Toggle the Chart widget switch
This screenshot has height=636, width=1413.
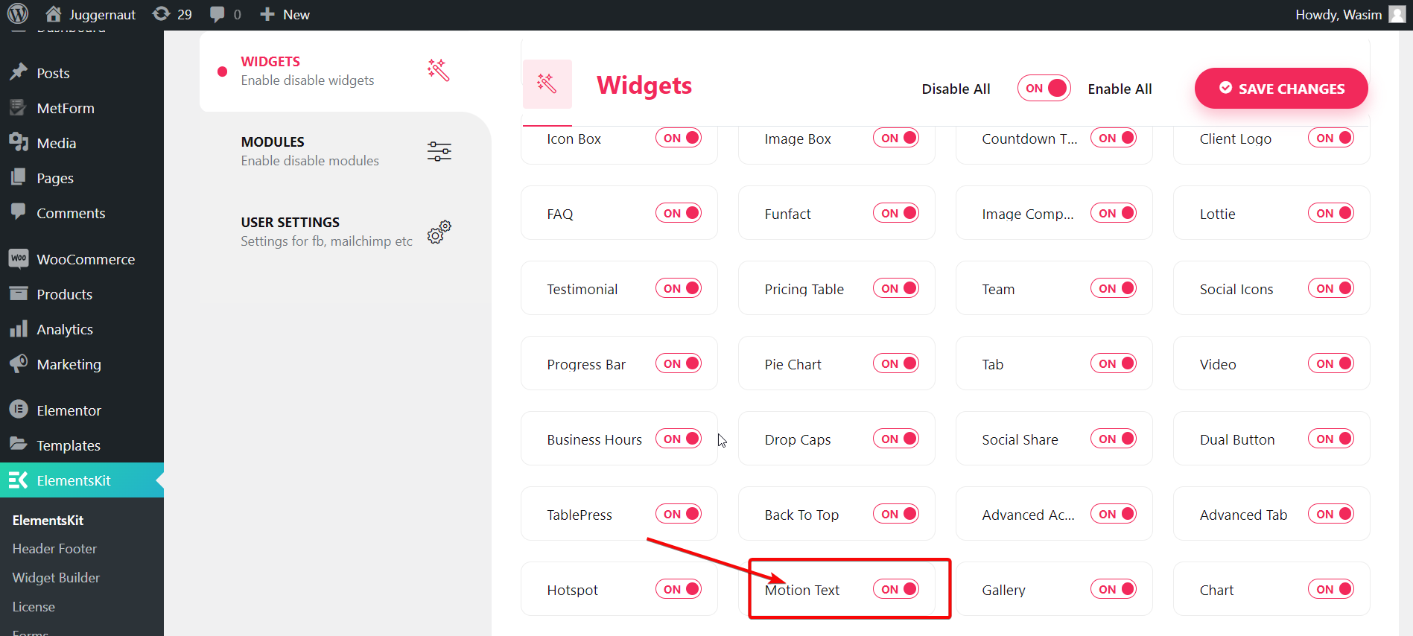(1331, 589)
